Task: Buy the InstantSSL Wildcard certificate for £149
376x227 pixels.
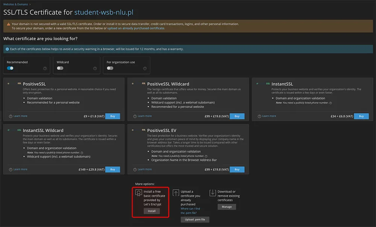Action: tap(113, 169)
